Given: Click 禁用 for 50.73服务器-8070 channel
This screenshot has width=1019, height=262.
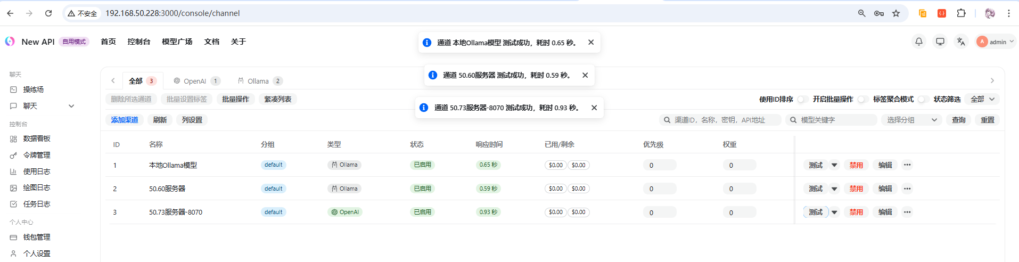Looking at the screenshot, I should click(856, 212).
